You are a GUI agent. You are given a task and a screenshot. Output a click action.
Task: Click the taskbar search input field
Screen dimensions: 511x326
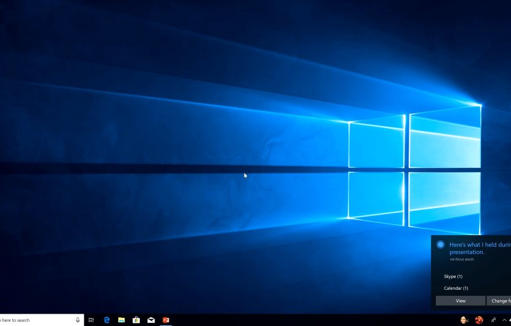click(x=42, y=320)
